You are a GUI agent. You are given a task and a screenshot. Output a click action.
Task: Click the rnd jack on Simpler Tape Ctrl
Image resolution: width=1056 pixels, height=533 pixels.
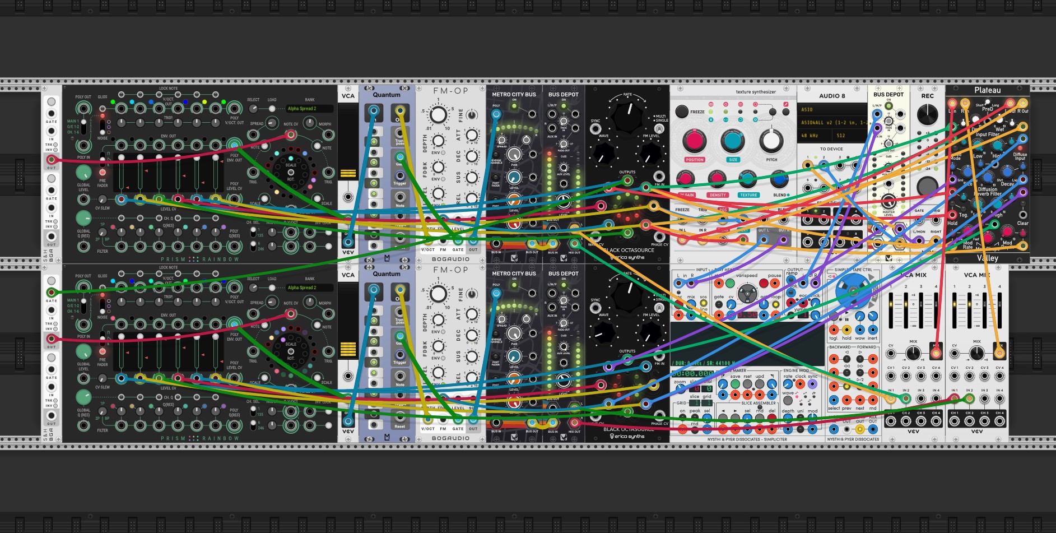pos(873,400)
